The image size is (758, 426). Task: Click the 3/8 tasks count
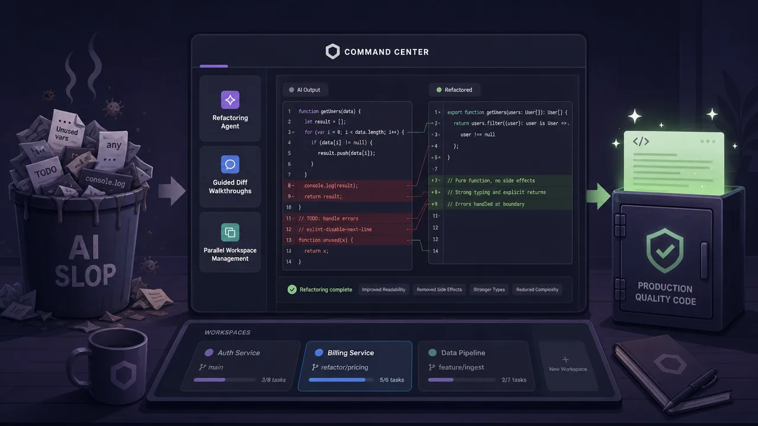coord(274,380)
